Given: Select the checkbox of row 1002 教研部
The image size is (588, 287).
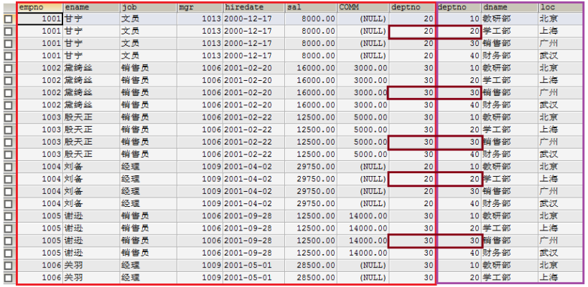Looking at the screenshot, I should click(x=8, y=69).
